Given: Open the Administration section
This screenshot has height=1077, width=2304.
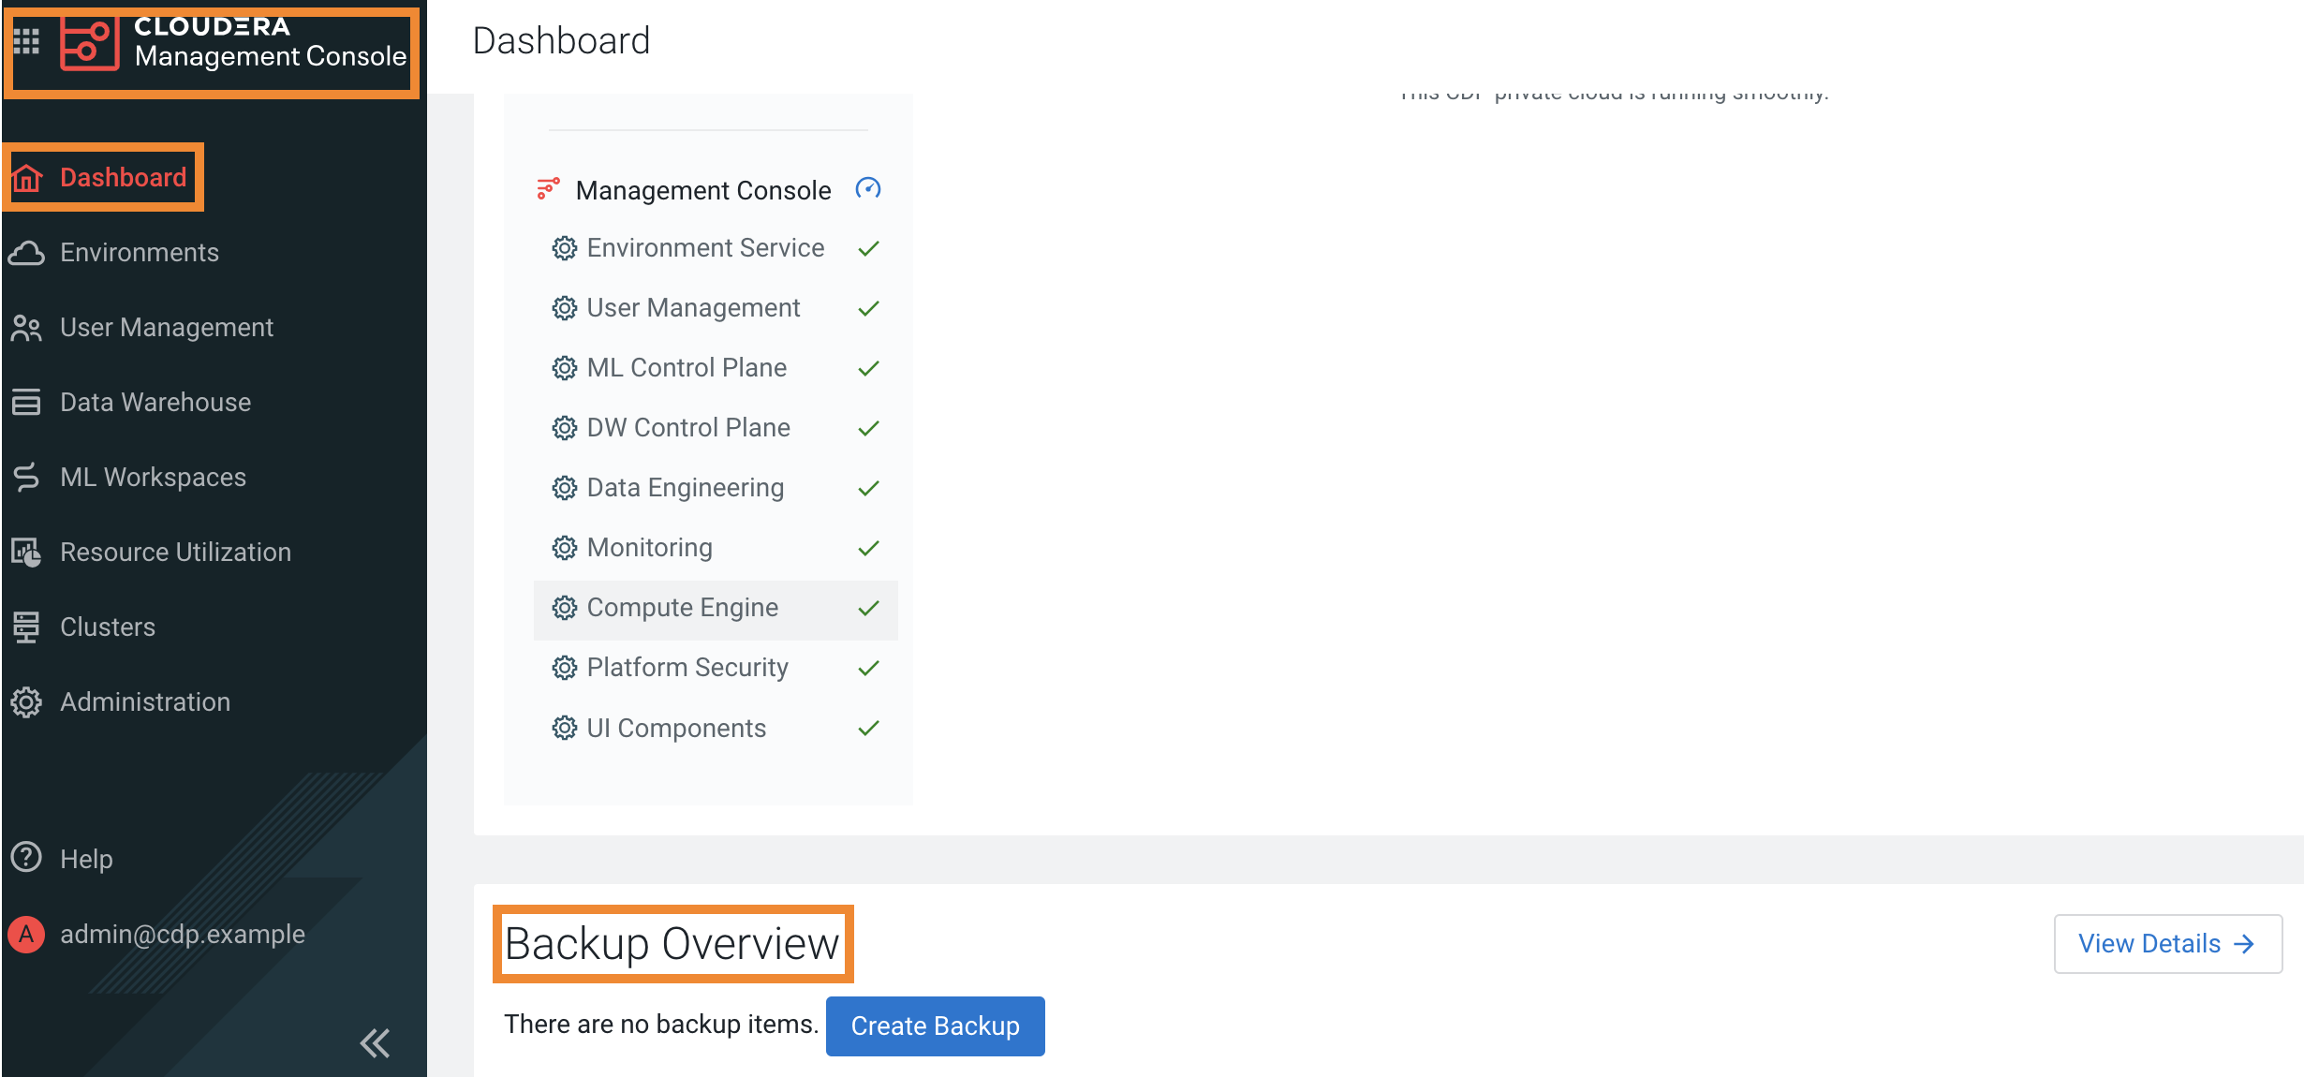Looking at the screenshot, I should [145, 701].
